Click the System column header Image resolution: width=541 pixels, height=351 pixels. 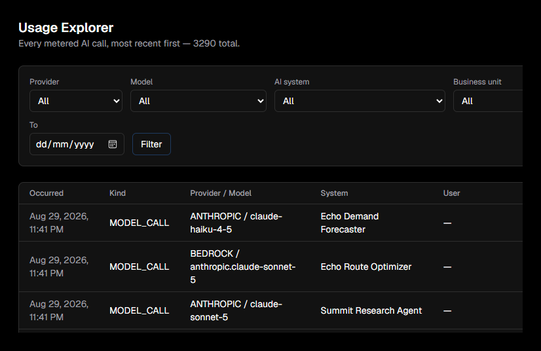[x=334, y=193]
